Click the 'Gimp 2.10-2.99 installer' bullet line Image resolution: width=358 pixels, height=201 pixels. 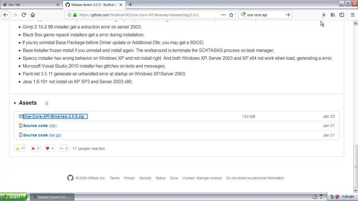(x=82, y=27)
